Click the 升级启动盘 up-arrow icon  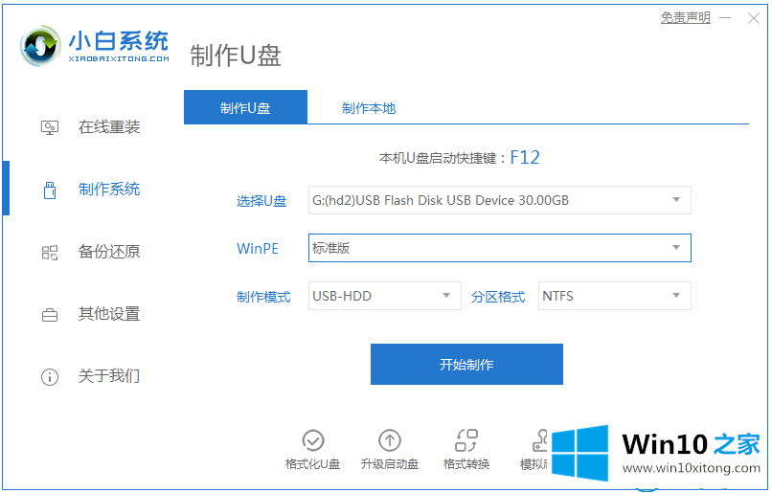[x=390, y=440]
